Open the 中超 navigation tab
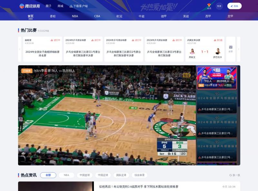The image size is (258, 191). point(142,16)
